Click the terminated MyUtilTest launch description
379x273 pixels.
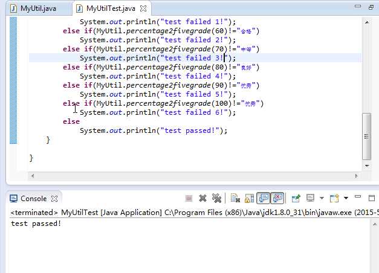click(x=194, y=213)
